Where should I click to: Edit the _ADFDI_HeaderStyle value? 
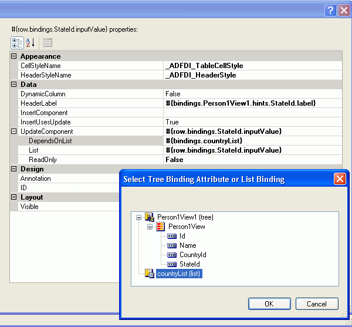pos(253,75)
